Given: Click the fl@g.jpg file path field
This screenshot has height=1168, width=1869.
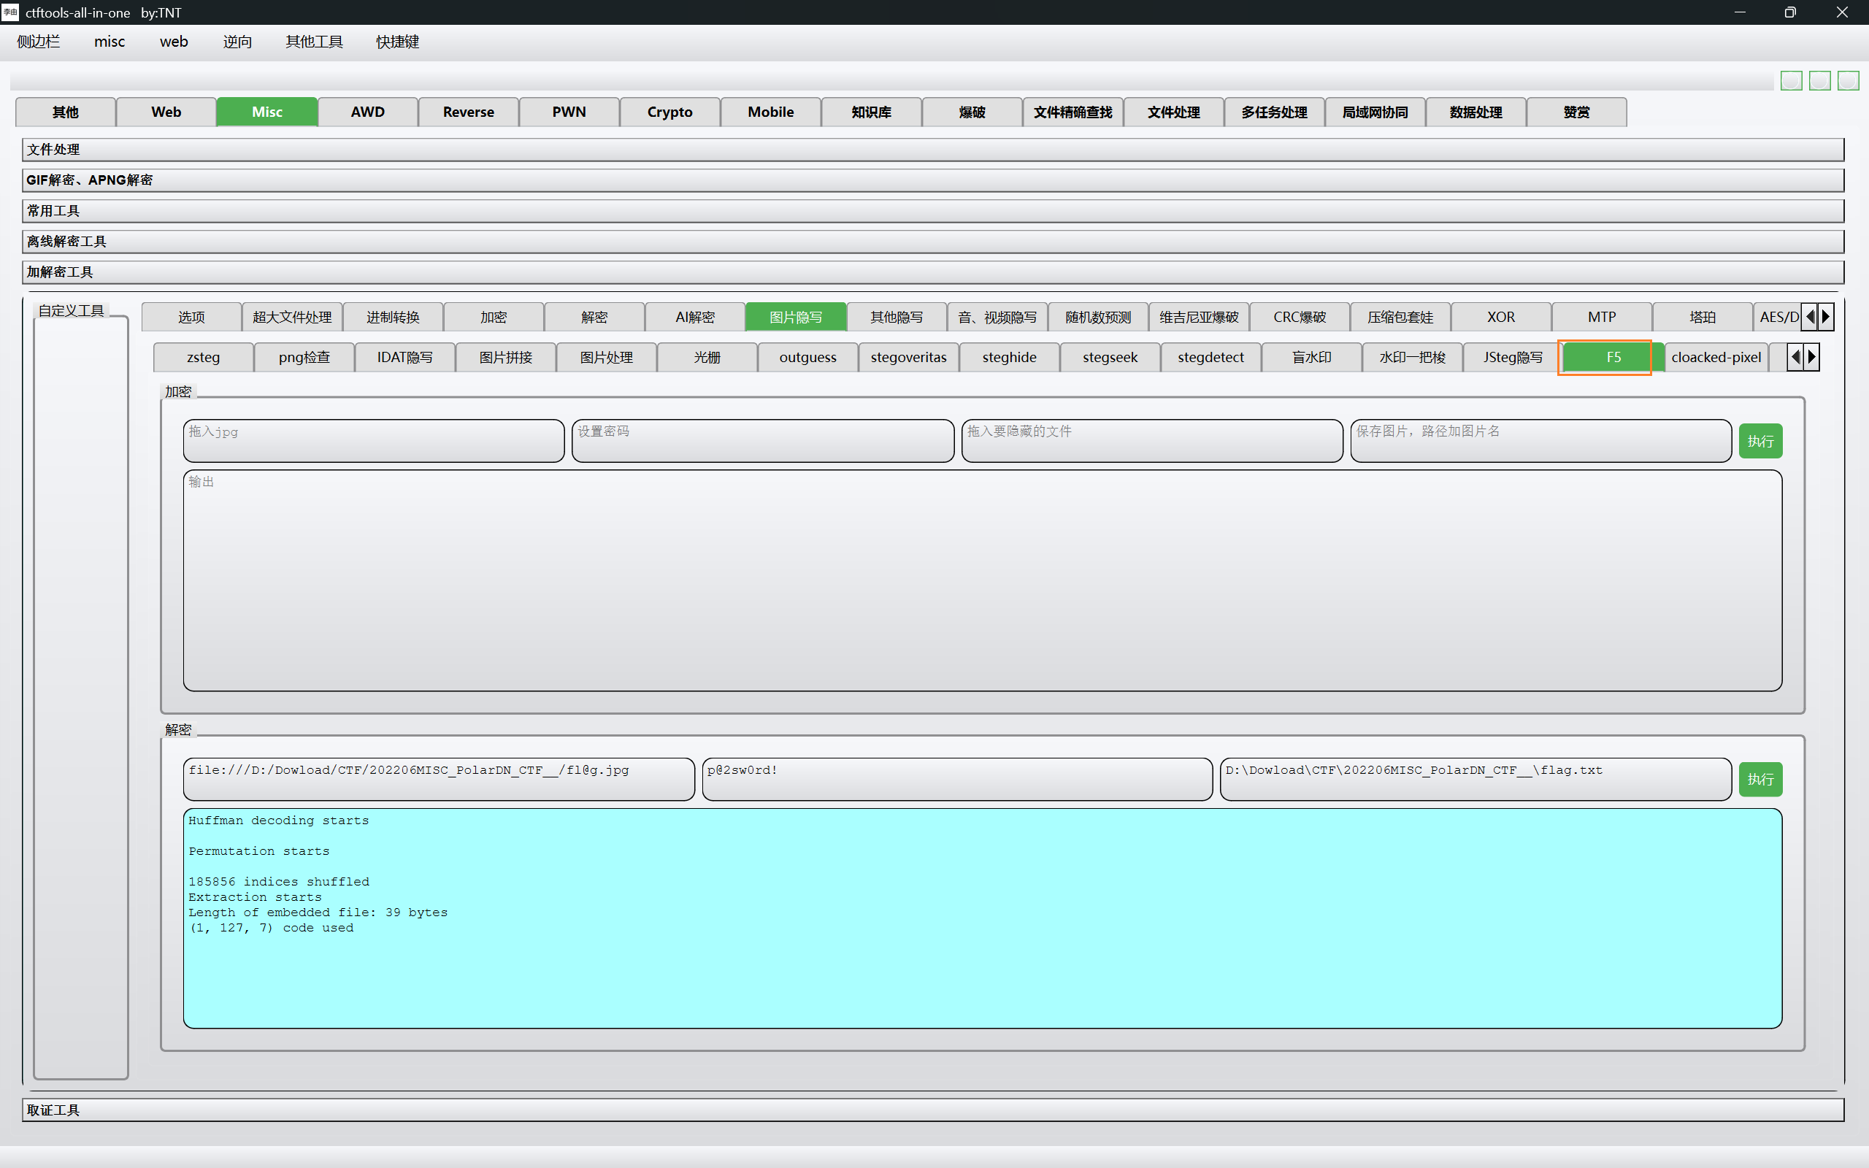Looking at the screenshot, I should tap(439, 780).
